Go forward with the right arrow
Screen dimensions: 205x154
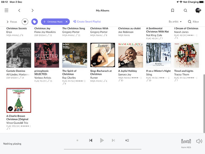[x=33, y=10]
